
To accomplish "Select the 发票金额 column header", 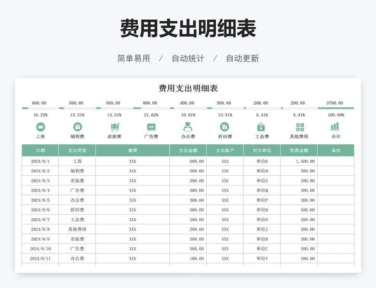I will tap(299, 150).
